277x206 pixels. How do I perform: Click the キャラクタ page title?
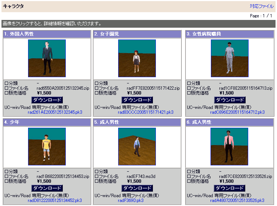tap(13, 6)
